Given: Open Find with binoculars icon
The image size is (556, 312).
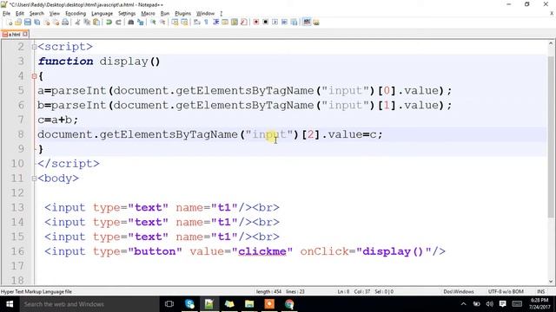Looking at the screenshot, I should point(130,23).
